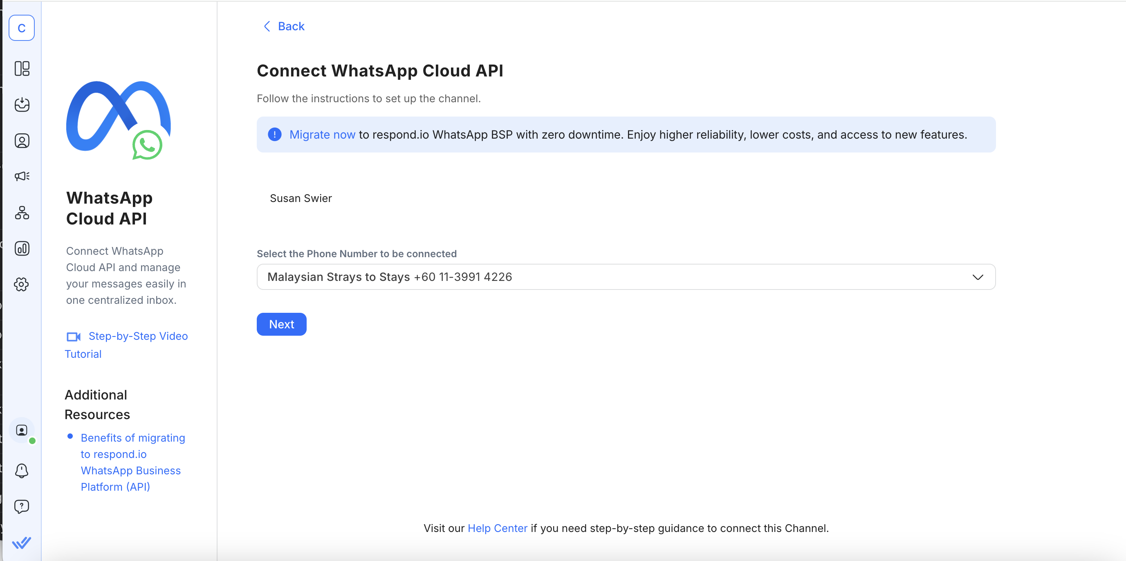Open the Help Center link at the bottom
The width and height of the screenshot is (1126, 561).
click(x=497, y=528)
